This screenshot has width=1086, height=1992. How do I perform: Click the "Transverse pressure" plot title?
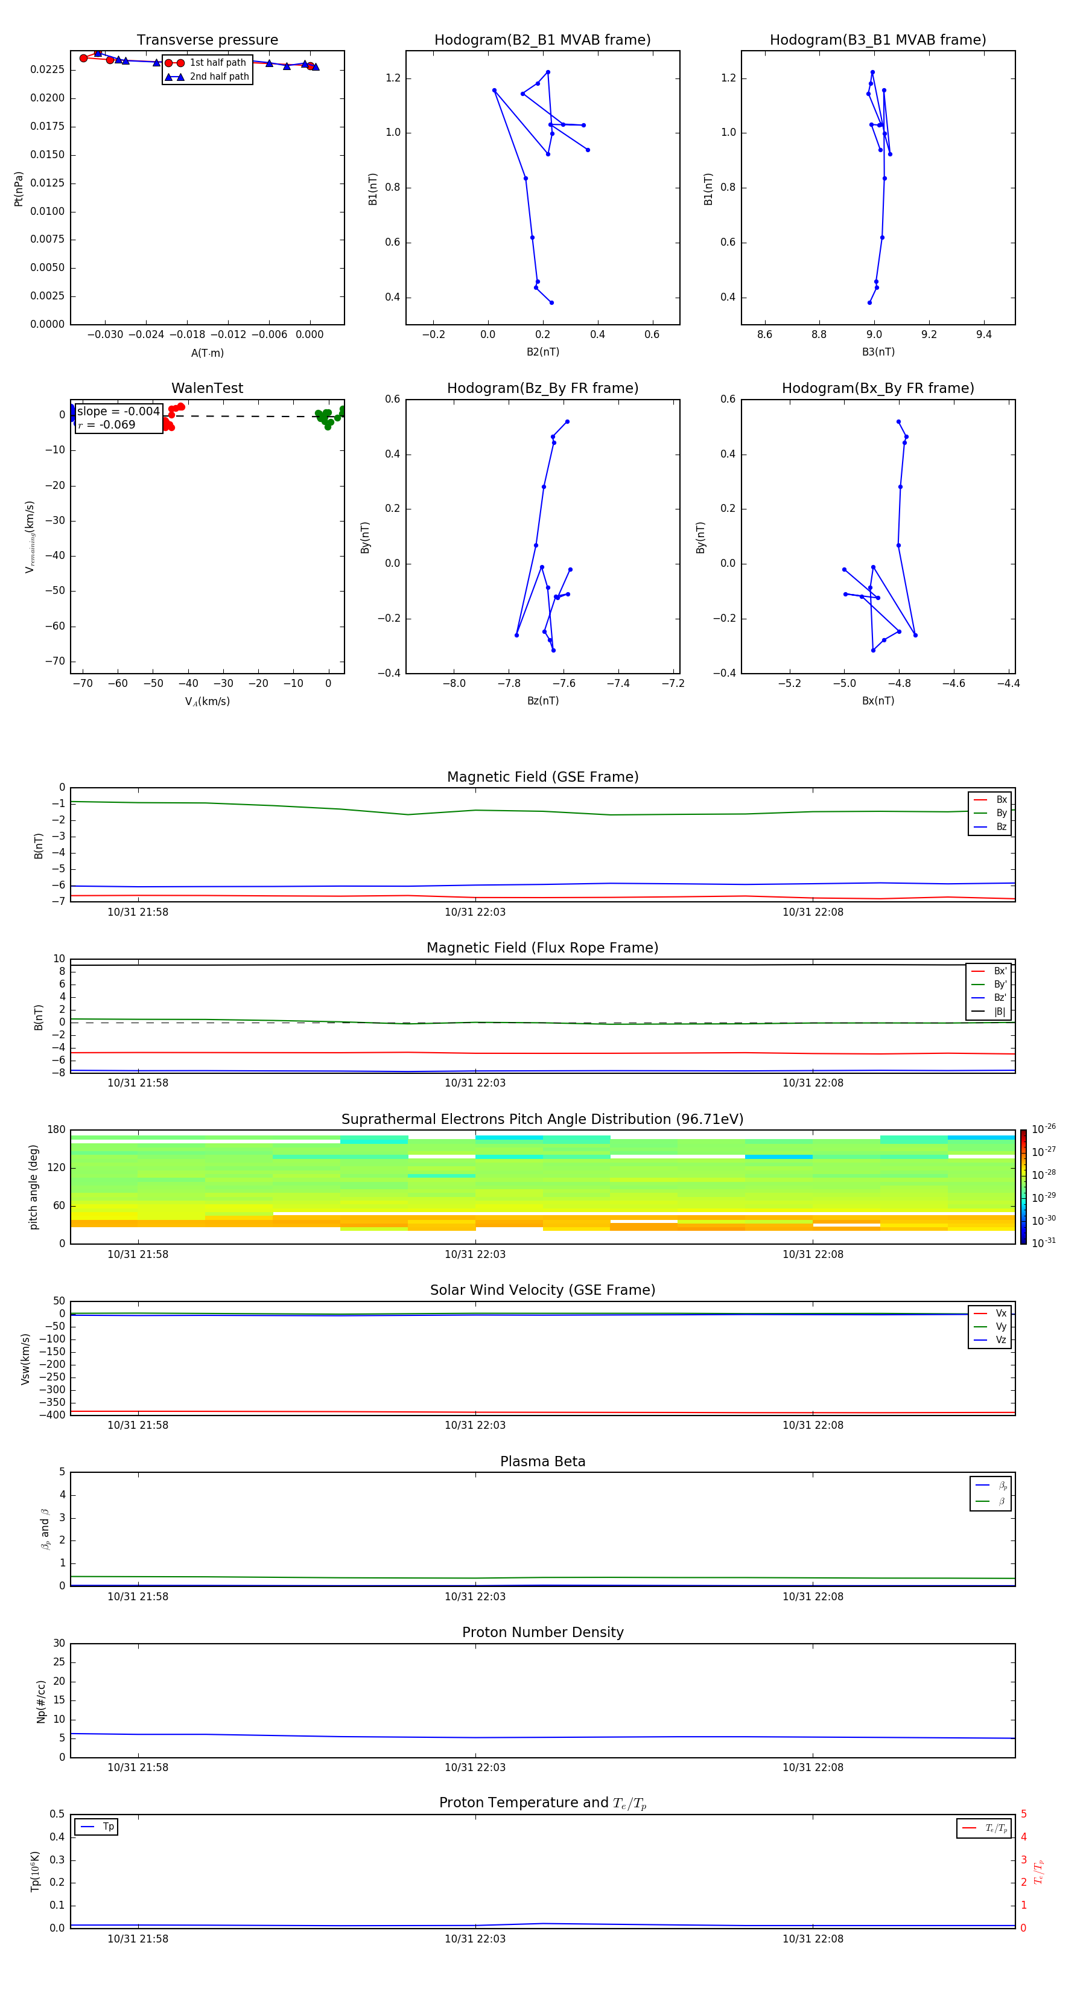click(x=207, y=40)
